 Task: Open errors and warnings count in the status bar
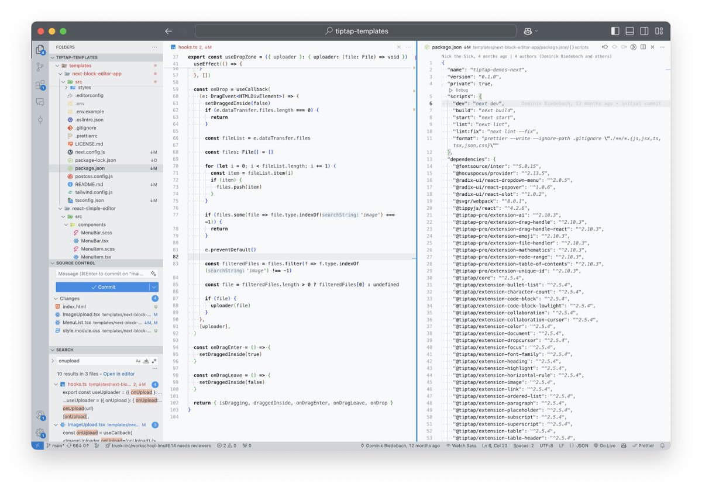tap(226, 445)
